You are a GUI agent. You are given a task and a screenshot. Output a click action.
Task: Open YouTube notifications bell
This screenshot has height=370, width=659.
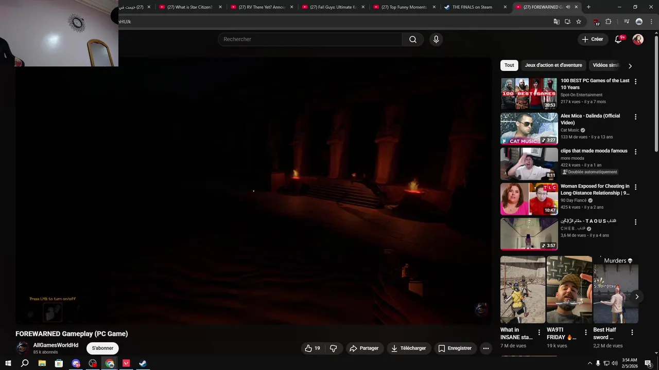click(618, 40)
